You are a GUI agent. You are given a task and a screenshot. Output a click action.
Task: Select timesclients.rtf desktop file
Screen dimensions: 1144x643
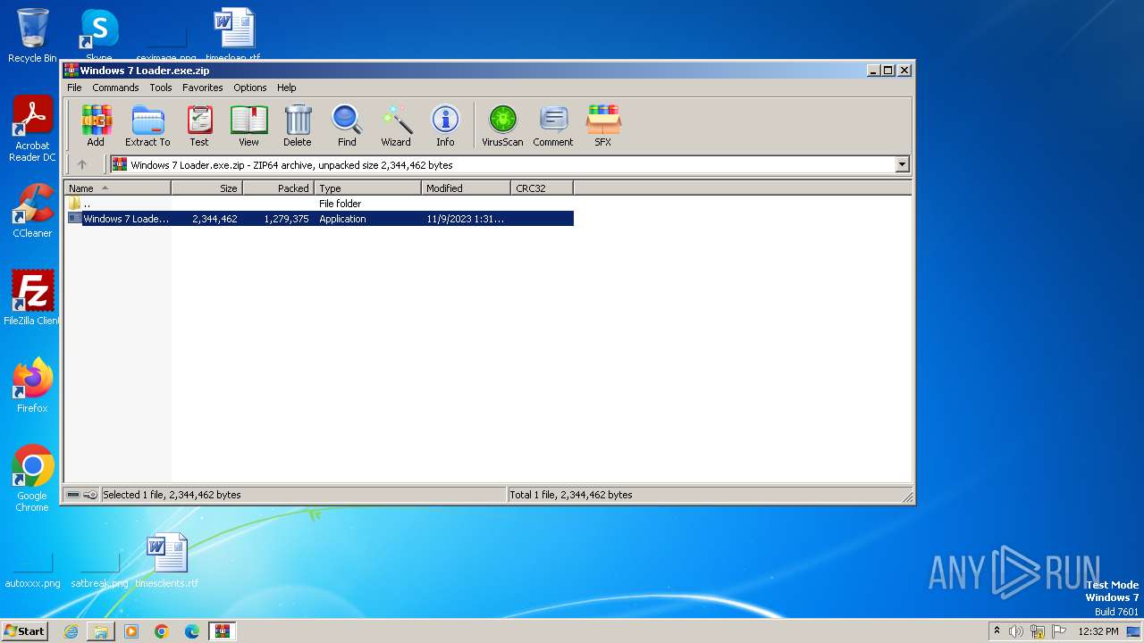[x=167, y=561]
